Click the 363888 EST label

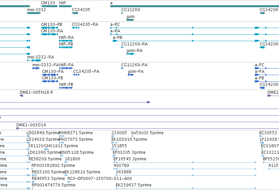[x=124, y=172]
